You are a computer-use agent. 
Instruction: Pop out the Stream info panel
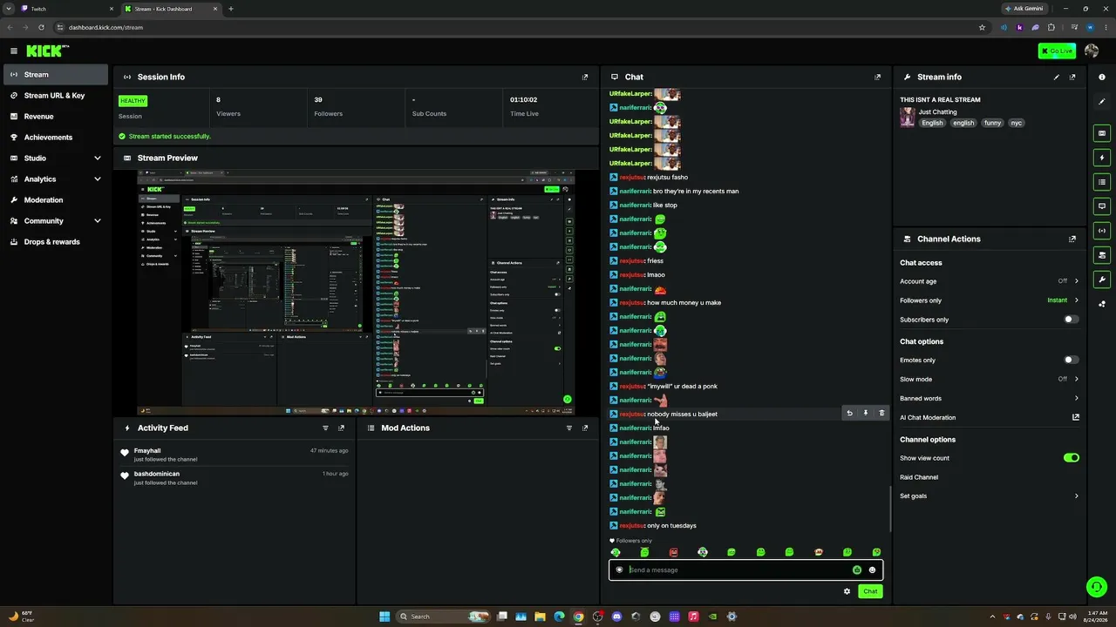tap(1072, 77)
